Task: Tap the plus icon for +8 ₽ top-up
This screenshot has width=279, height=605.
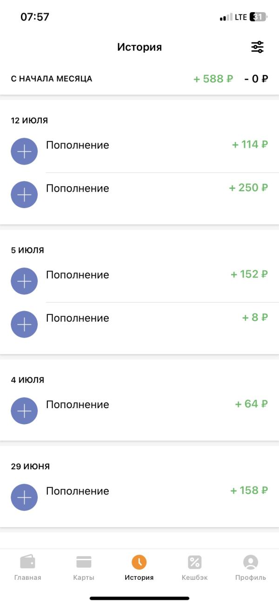Action: 24,324
